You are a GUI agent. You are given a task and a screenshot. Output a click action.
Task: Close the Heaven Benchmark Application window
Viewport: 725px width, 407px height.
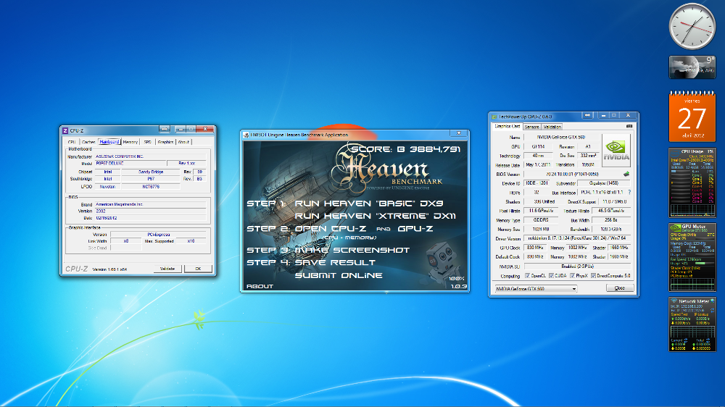tap(459, 133)
